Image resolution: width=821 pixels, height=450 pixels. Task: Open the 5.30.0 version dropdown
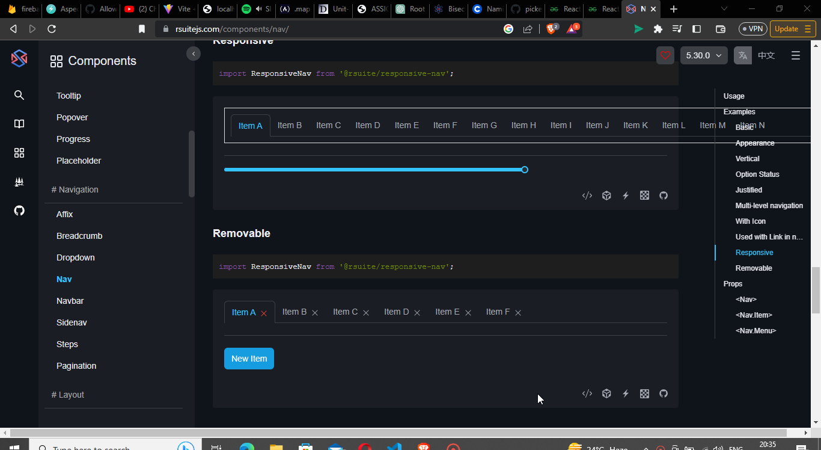703,55
